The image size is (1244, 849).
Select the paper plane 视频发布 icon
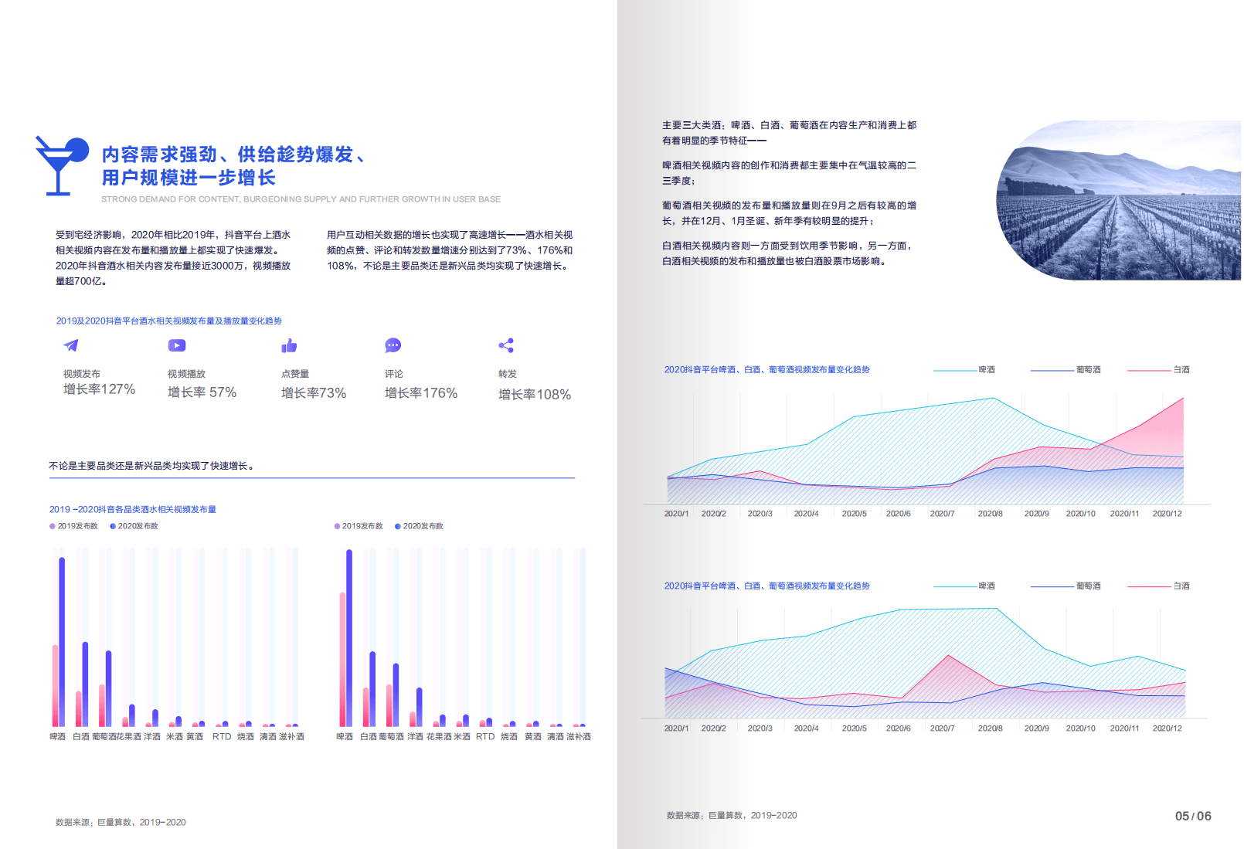coord(70,346)
